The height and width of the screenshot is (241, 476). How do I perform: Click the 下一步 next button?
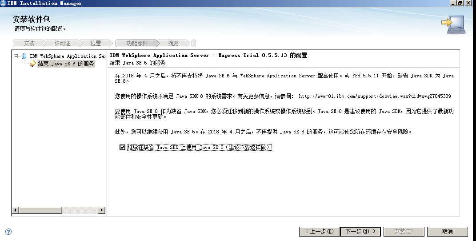pos(360,232)
